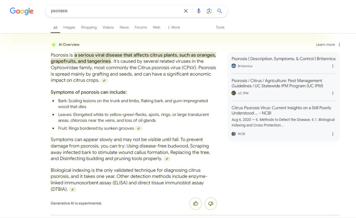
Task: Open the options menu for the NCBI result
Action: (x=333, y=134)
